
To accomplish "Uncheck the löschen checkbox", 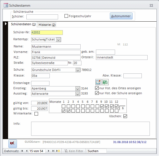I will tap(125, 116).
